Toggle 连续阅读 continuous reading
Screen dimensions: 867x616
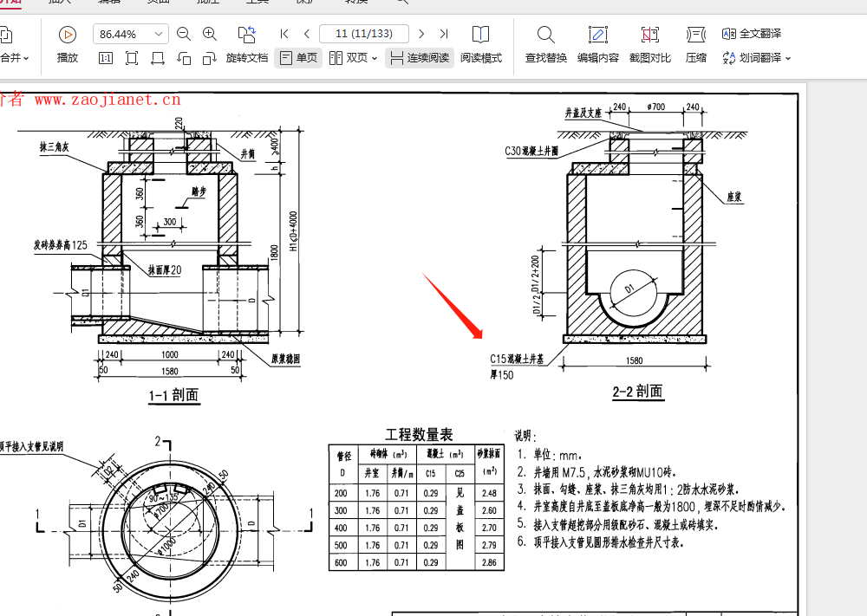[x=420, y=58]
